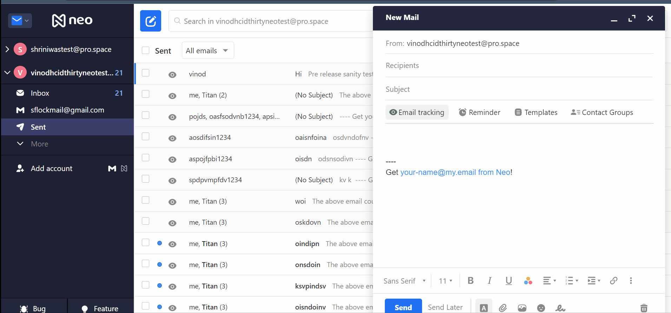Click the Send button

pyautogui.click(x=403, y=306)
